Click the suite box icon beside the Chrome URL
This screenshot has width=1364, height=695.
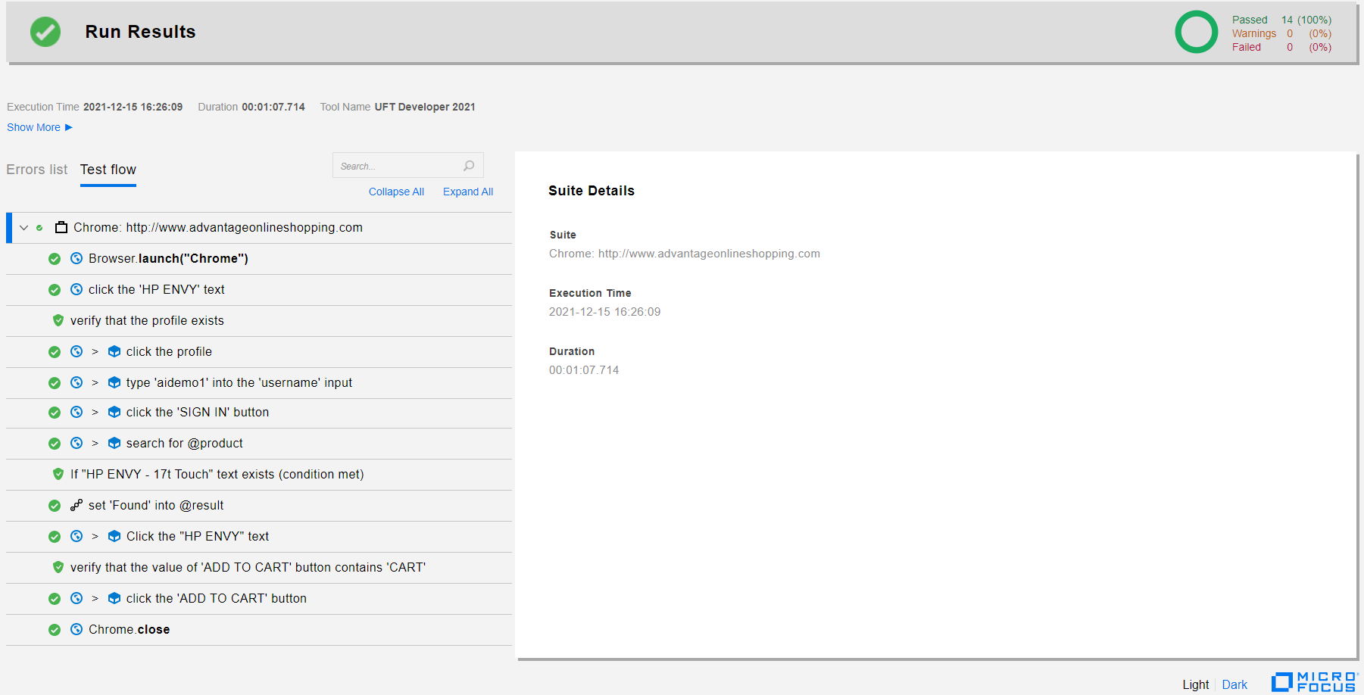(61, 227)
